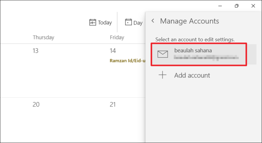Viewport: 262px width, 143px height.
Task: Click the Friday column header
Action: (117, 37)
